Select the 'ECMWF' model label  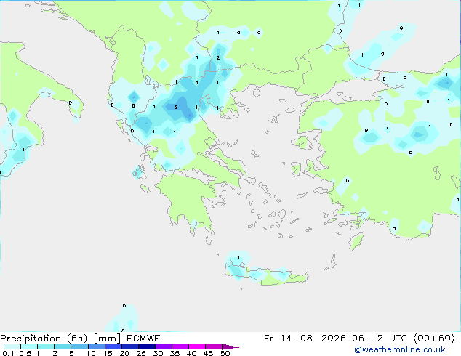coord(143,339)
